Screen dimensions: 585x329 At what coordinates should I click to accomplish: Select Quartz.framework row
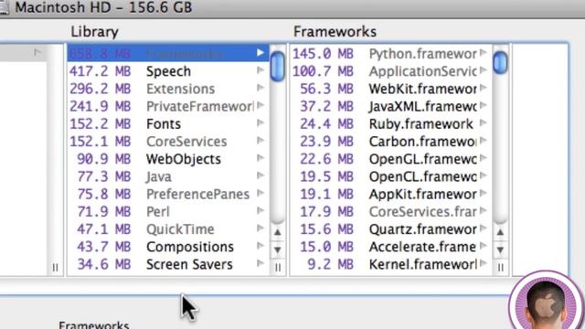click(x=391, y=229)
